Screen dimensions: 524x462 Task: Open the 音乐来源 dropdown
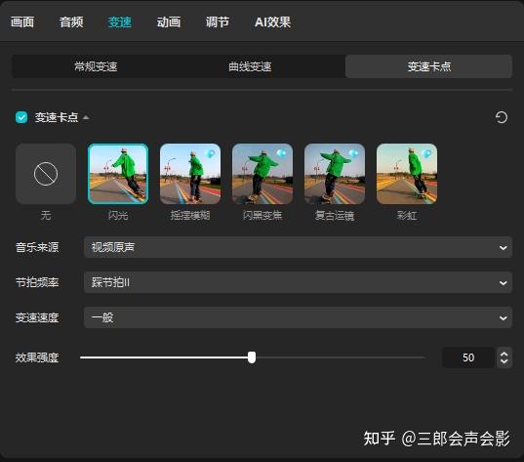(298, 247)
